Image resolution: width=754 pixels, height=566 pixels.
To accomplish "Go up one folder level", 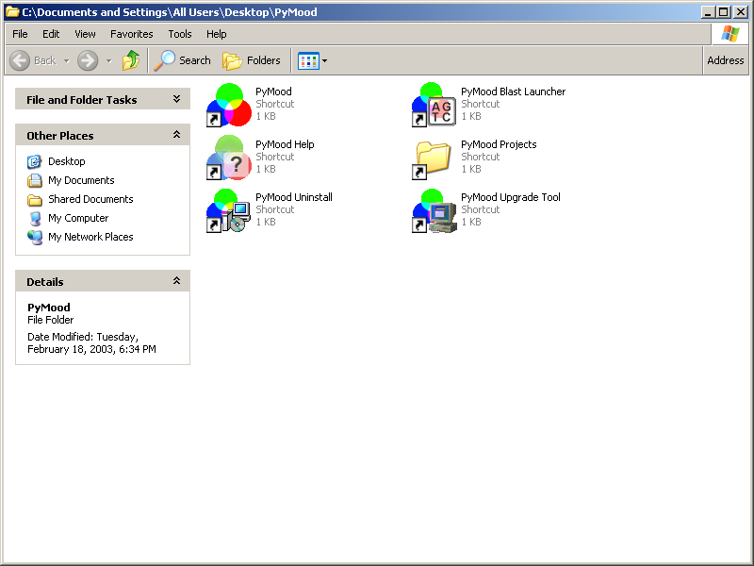I will coord(131,60).
